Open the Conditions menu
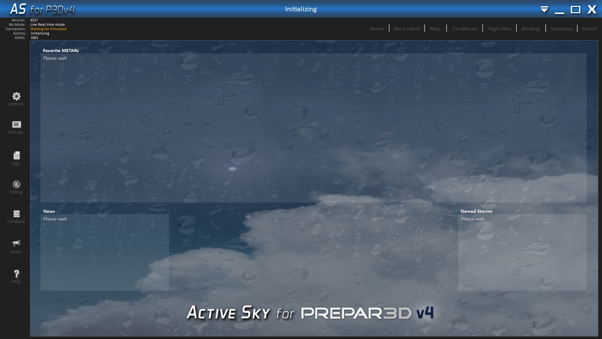 [464, 28]
